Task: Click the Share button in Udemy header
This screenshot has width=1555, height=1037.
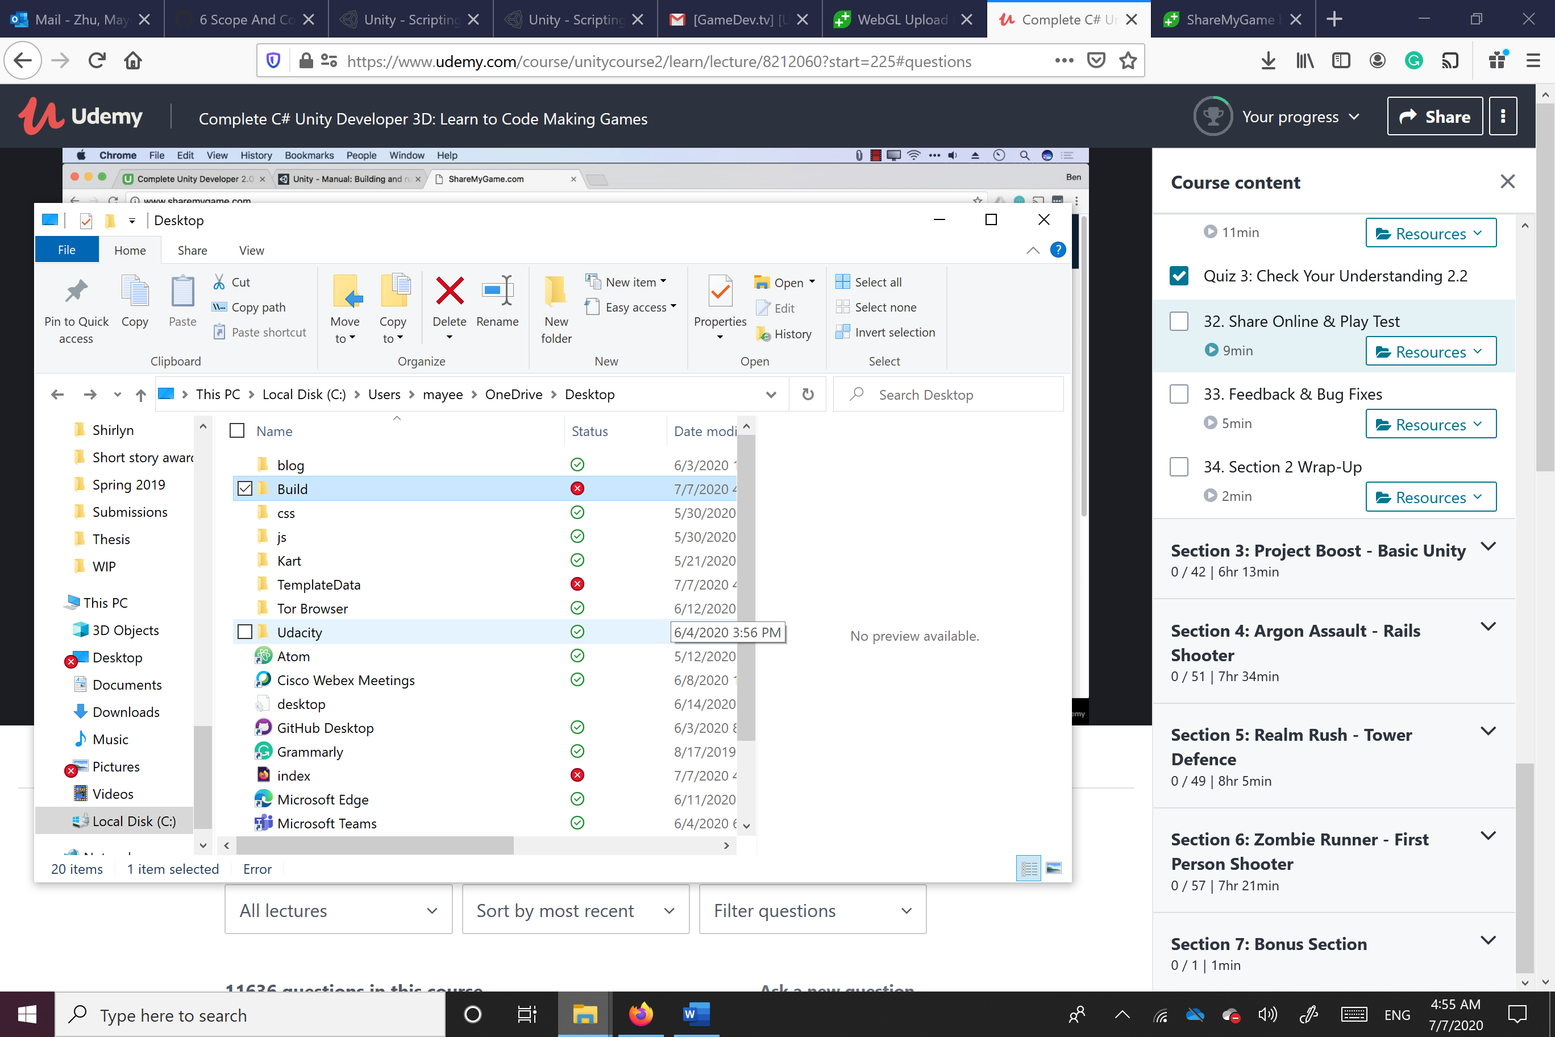Action: point(1434,117)
